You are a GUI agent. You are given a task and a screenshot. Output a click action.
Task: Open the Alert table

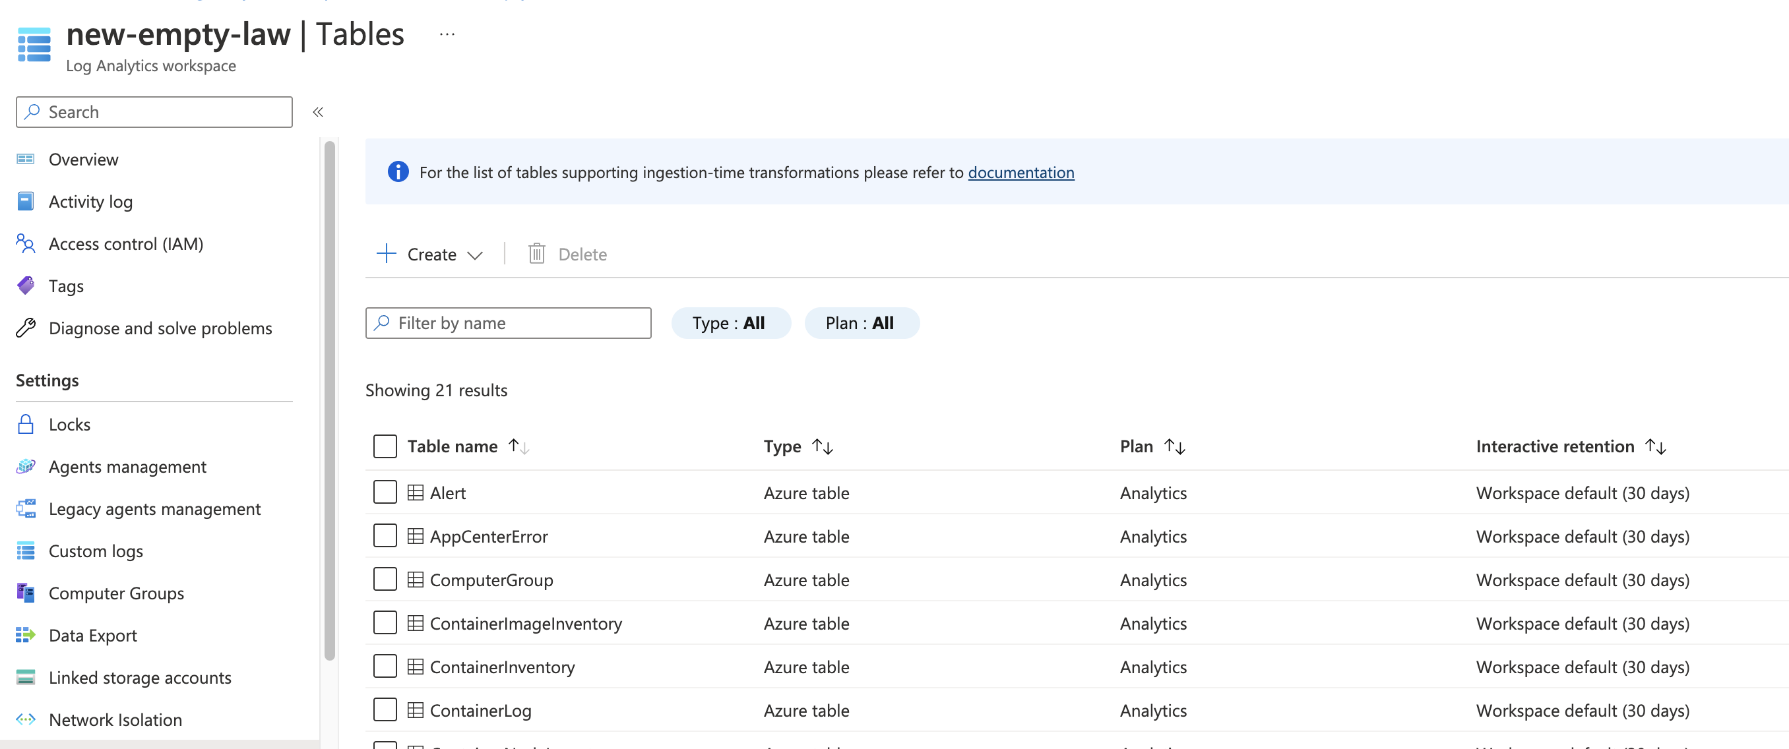(x=448, y=493)
